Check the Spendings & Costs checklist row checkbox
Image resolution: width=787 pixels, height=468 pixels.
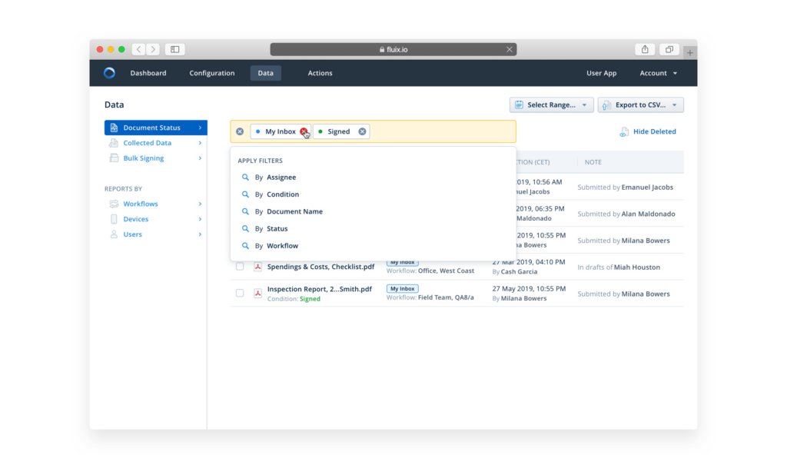click(240, 267)
